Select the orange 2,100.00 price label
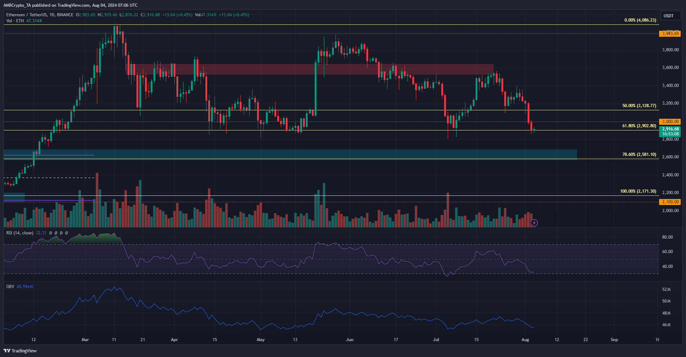Image resolution: width=686 pixels, height=357 pixels. click(x=670, y=201)
